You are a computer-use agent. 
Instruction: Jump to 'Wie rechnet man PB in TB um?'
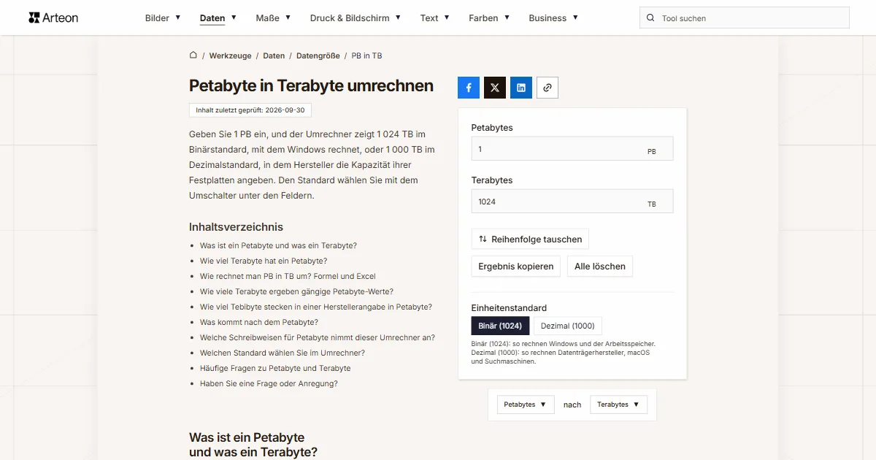coord(288,276)
